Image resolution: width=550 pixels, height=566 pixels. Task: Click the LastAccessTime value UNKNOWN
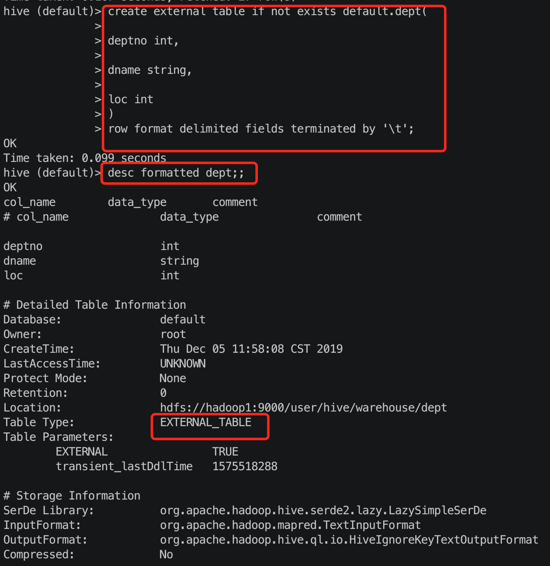click(x=183, y=364)
